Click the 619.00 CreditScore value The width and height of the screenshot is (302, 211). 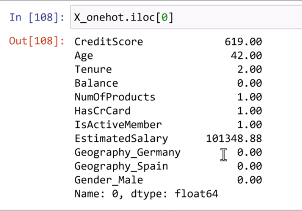[x=243, y=42]
